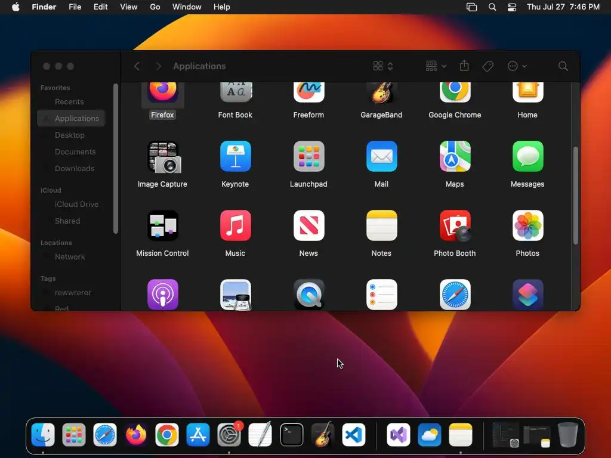Open the Notes app in Applications
Screen dimensions: 611x458
click(x=381, y=225)
